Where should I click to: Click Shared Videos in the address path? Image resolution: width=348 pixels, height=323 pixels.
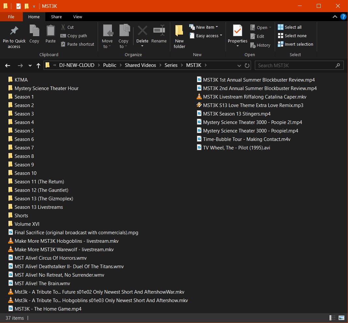click(x=140, y=65)
